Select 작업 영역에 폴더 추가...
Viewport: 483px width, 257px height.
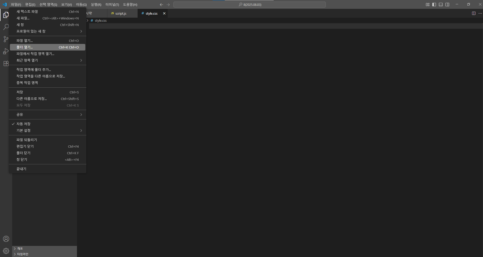click(48, 70)
